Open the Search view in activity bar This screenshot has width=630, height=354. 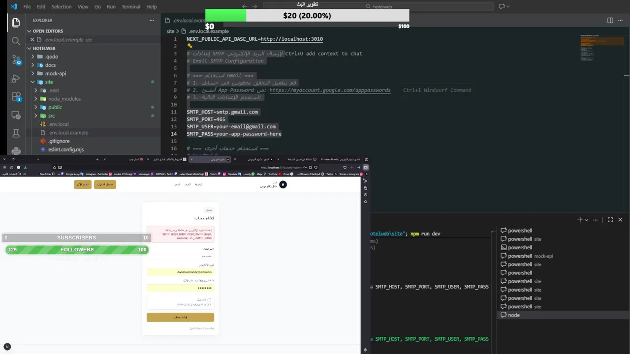16,41
